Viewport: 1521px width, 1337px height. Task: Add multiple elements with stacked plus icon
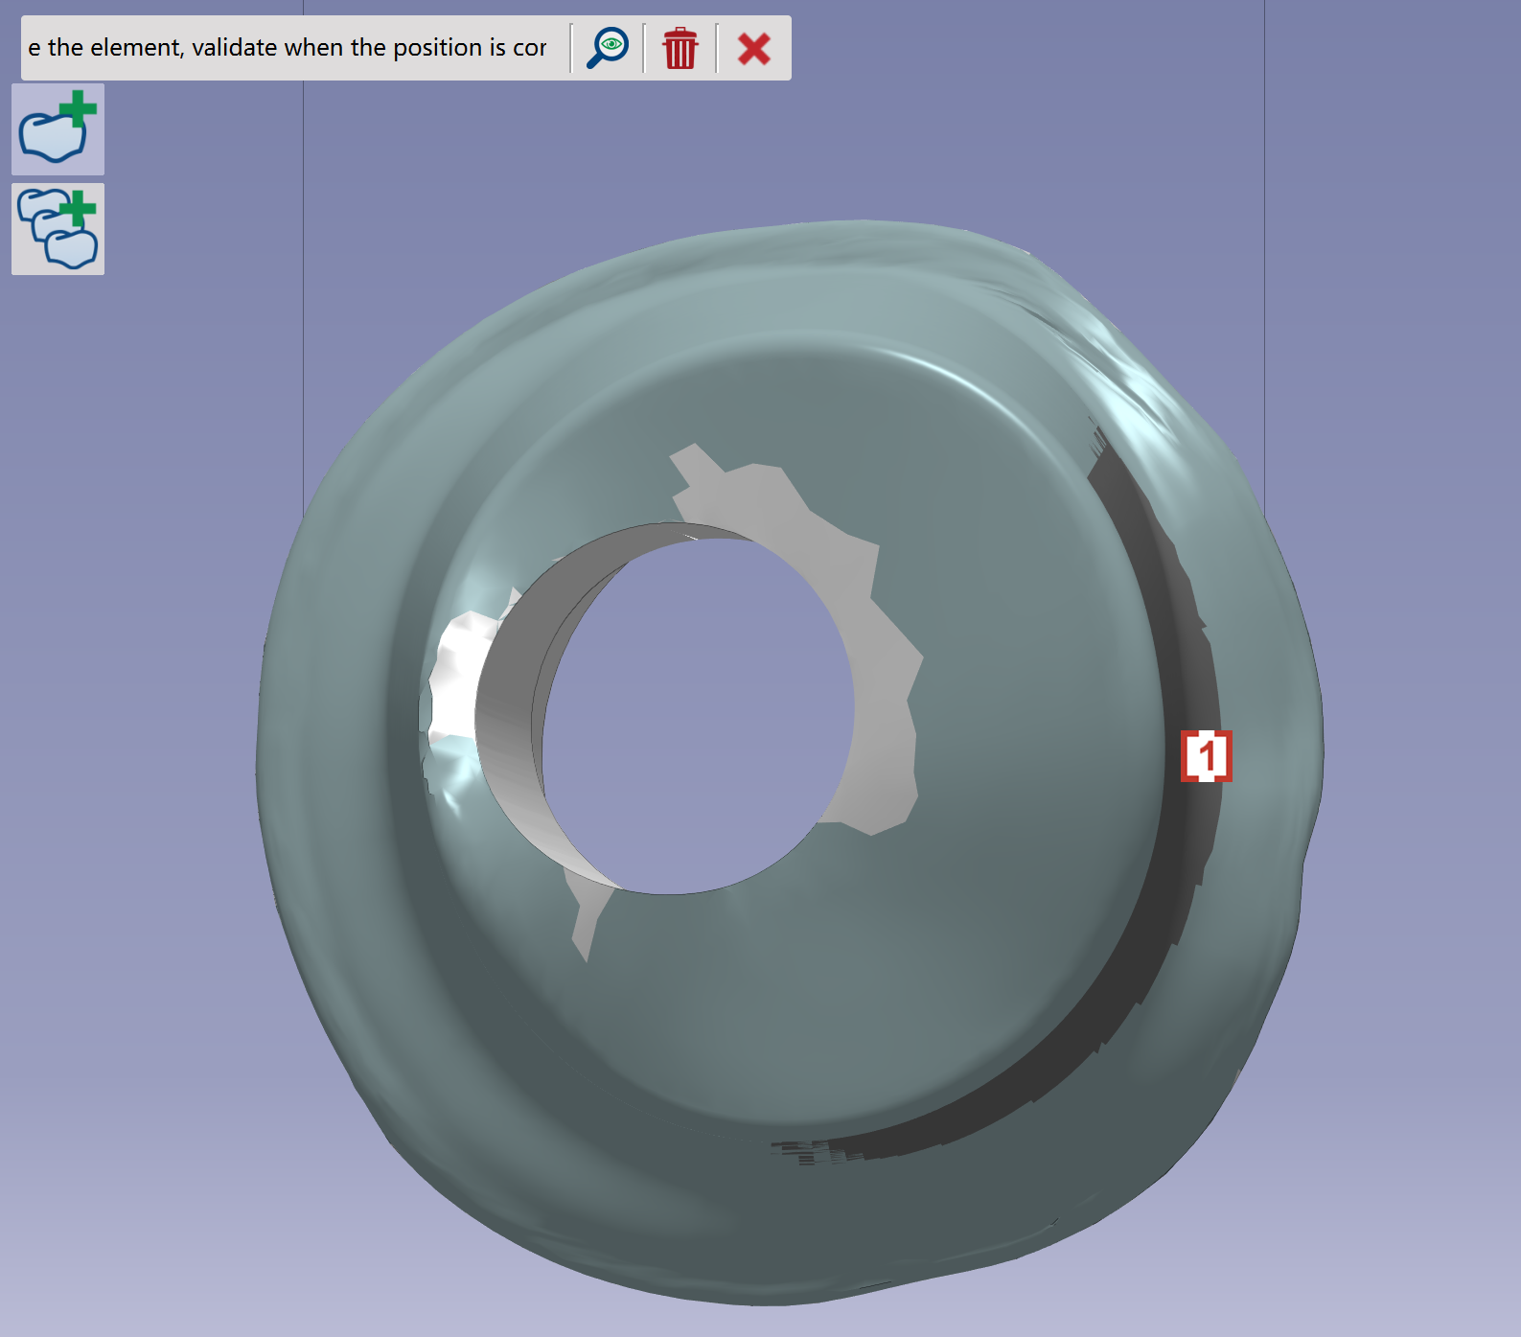point(58,229)
